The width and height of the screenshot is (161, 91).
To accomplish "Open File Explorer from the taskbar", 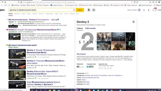I will tap(50, 90).
